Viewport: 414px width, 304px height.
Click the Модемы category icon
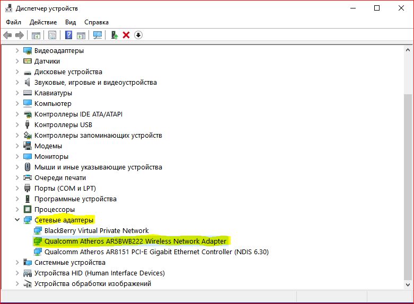pos(28,146)
